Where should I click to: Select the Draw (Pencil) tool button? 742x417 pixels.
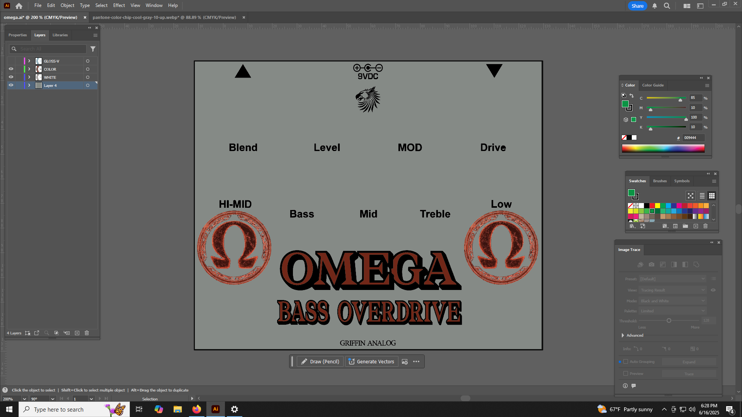pyautogui.click(x=320, y=361)
